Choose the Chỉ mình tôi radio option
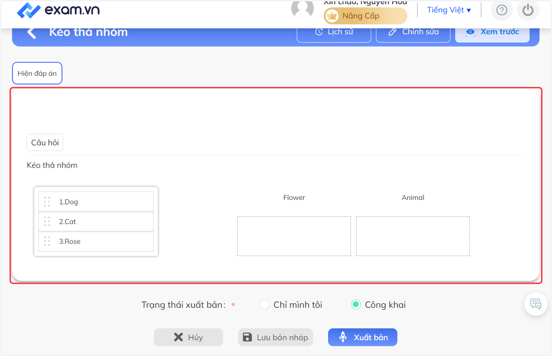552x356 pixels. pos(264,305)
